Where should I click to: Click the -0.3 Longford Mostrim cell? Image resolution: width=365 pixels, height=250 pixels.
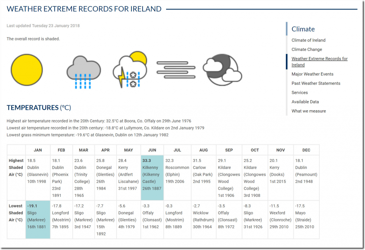click(x=178, y=220)
